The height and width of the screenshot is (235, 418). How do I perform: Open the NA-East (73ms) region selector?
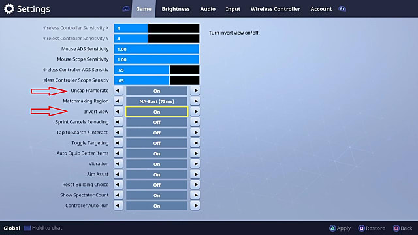(x=157, y=101)
